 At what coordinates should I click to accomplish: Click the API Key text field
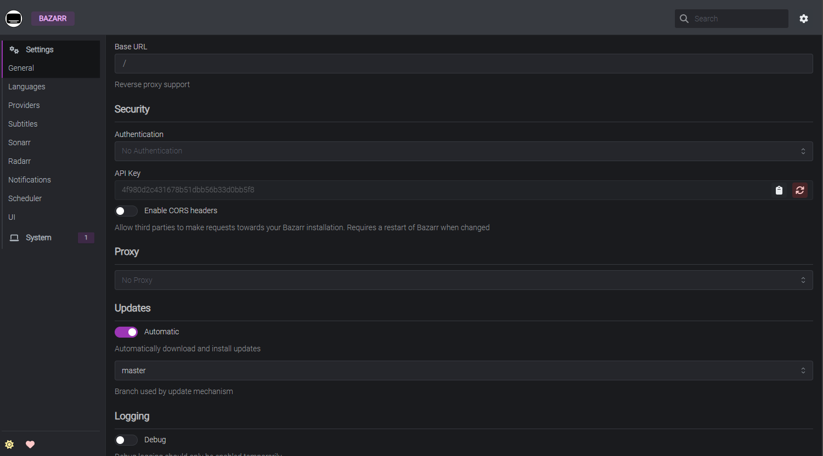coord(439,190)
